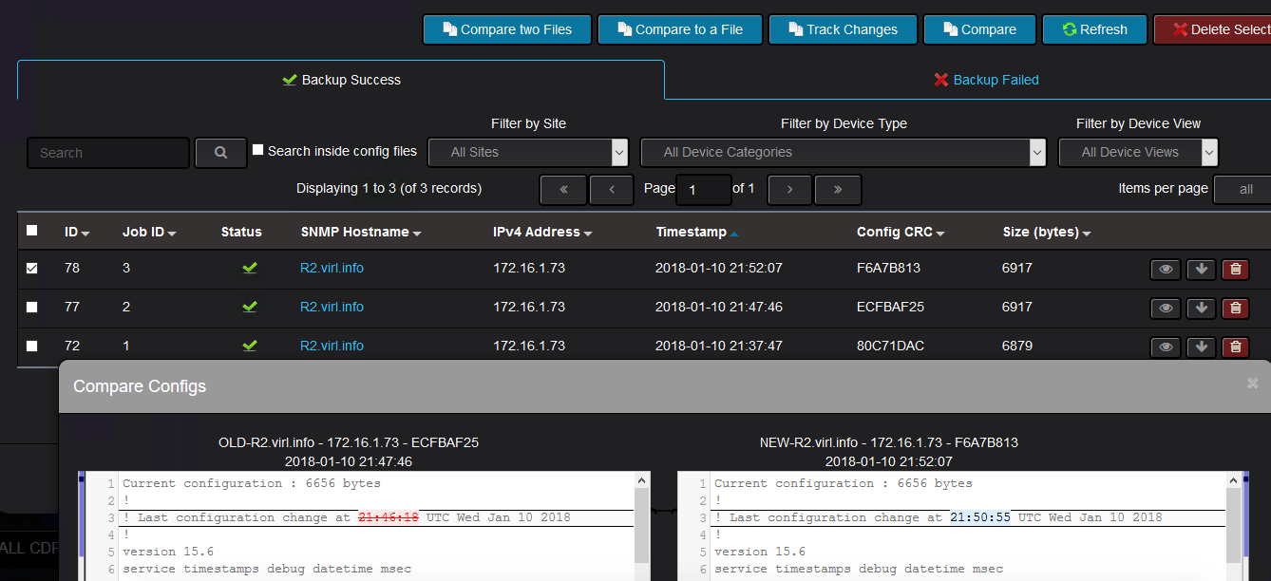Delete backup ID 72 with trash icon
This screenshot has height=581, width=1271.
click(1235, 347)
